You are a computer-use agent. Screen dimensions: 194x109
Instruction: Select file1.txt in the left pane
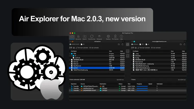(97, 62)
